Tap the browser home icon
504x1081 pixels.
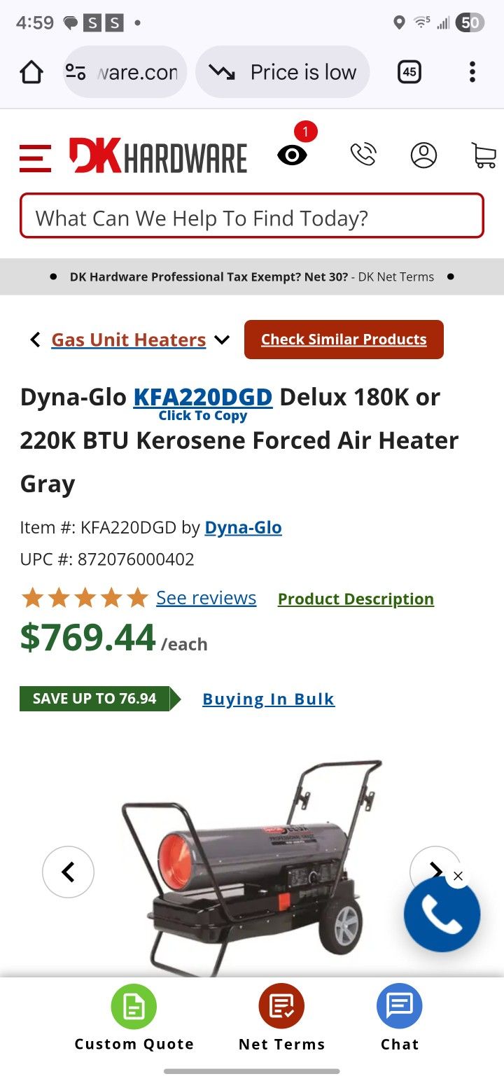(x=31, y=72)
